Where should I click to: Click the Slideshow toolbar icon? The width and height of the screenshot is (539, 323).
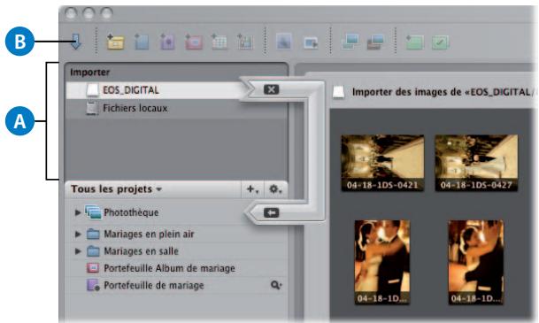coord(311,43)
